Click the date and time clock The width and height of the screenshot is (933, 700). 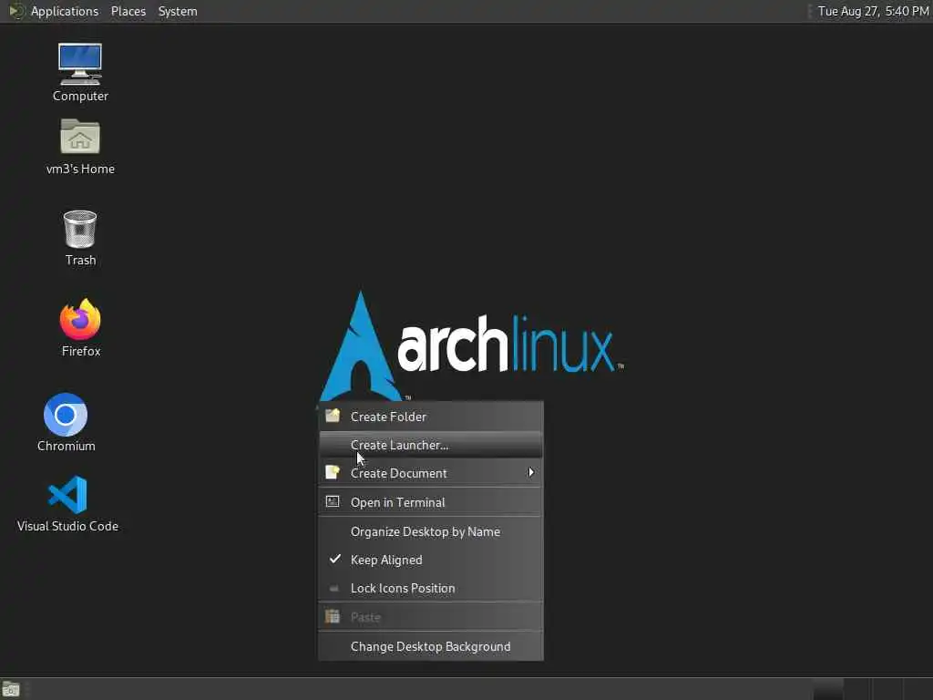(872, 11)
